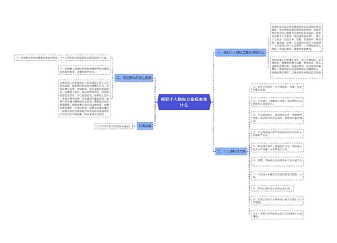Click the leaf node about 侵权赔偿范围 two aspects

click(x=88, y=57)
